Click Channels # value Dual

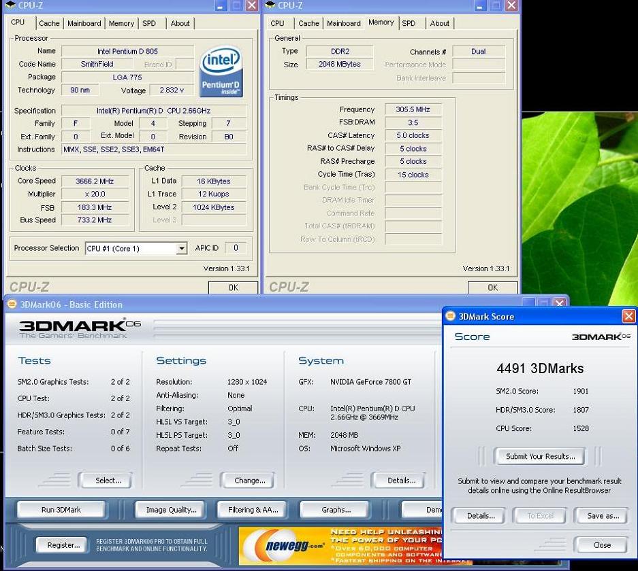[479, 52]
